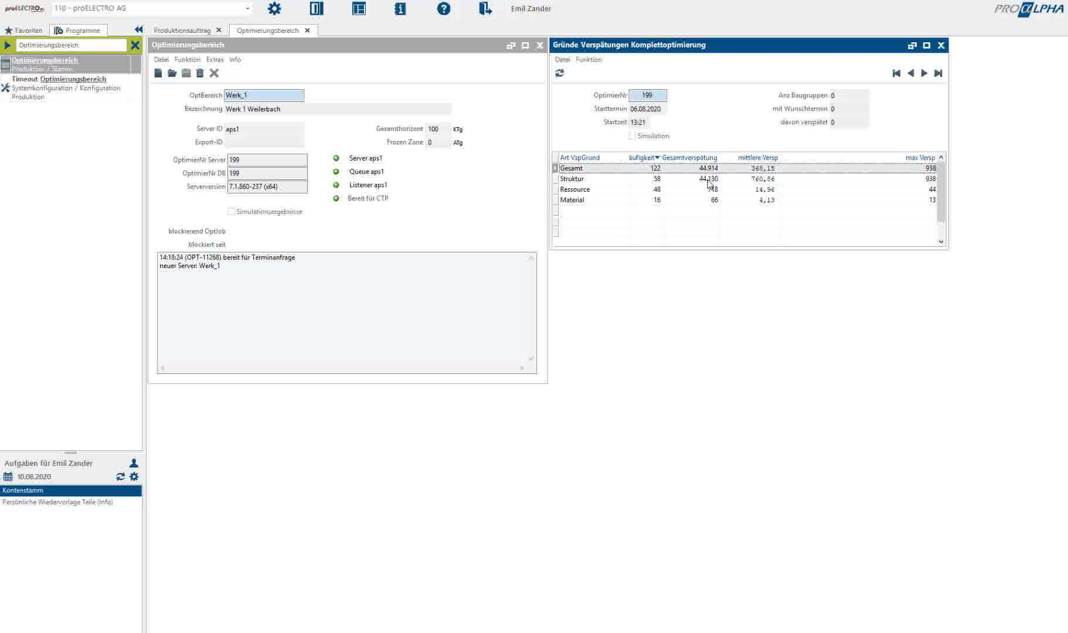Click the delete trash icon
This screenshot has height=633, width=1068.
click(200, 73)
